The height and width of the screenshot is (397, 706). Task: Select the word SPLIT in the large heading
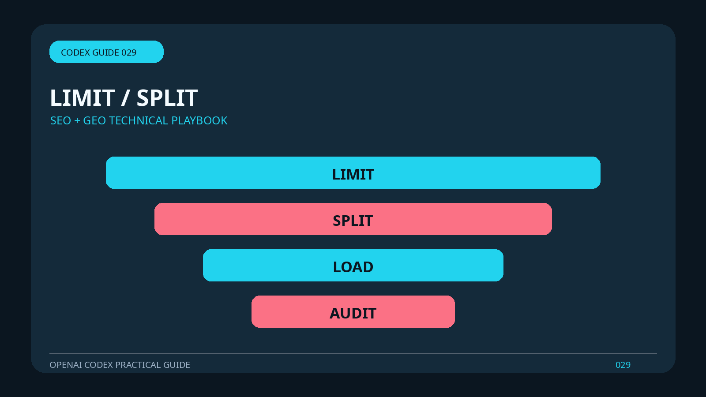point(167,97)
